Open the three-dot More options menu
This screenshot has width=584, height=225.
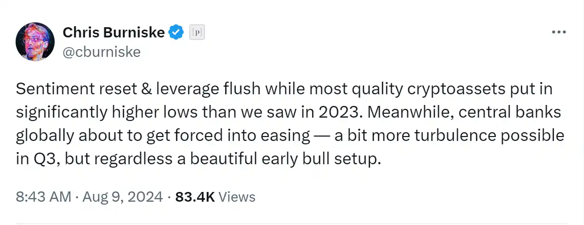coord(559,32)
